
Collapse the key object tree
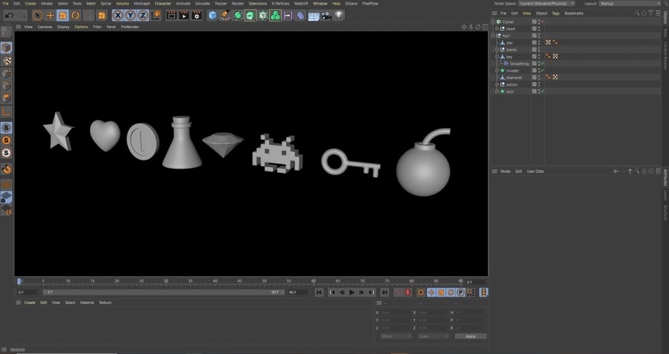497,57
